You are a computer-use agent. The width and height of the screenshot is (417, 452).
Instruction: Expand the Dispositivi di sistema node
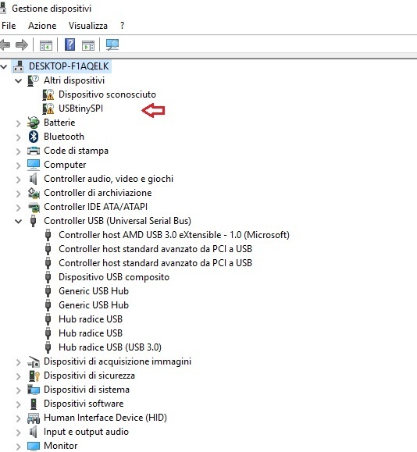19,390
